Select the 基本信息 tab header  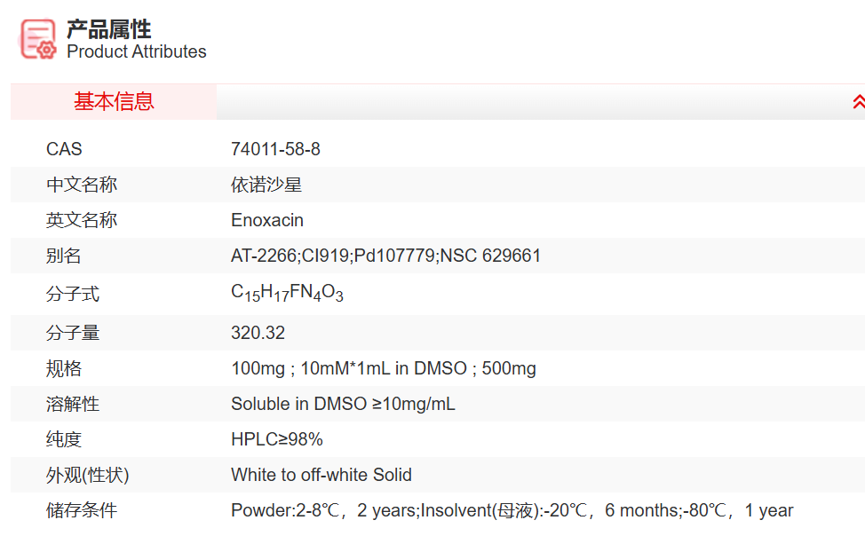coord(114,102)
